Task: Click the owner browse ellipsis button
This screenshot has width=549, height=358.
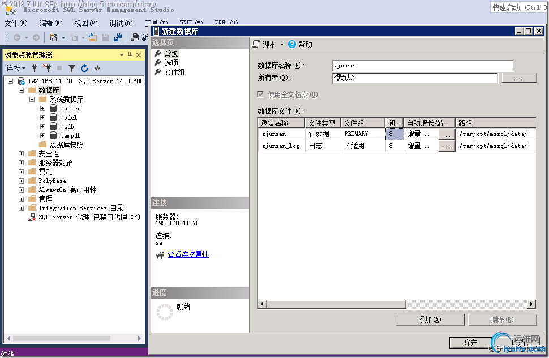Action: (x=519, y=78)
